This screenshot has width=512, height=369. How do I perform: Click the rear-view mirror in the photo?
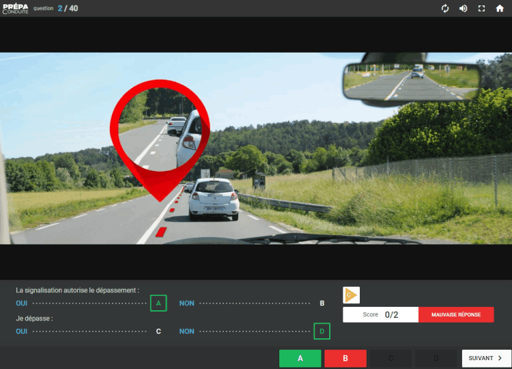coord(411,82)
